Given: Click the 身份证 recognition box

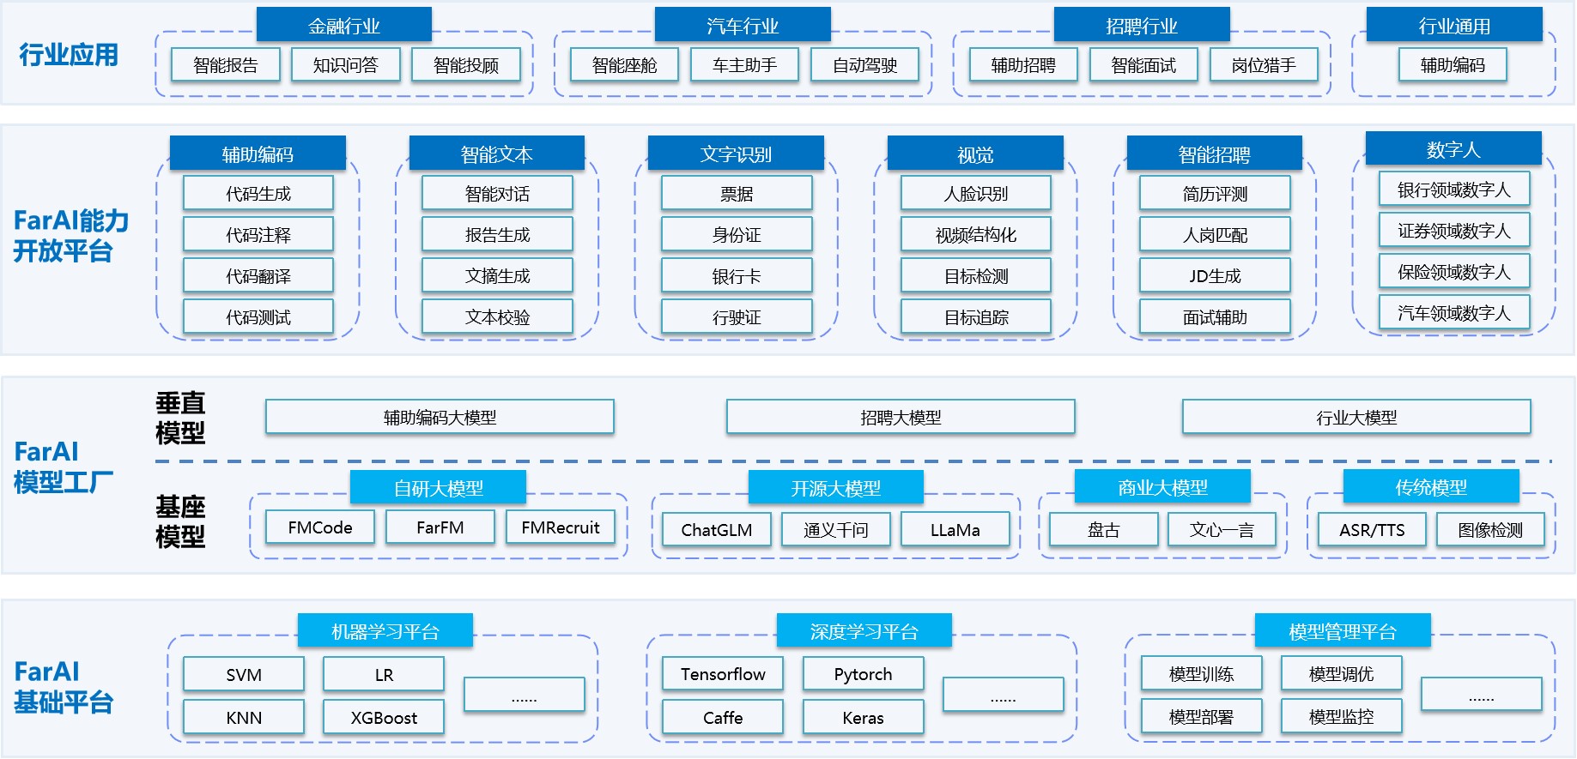Looking at the screenshot, I should (736, 235).
